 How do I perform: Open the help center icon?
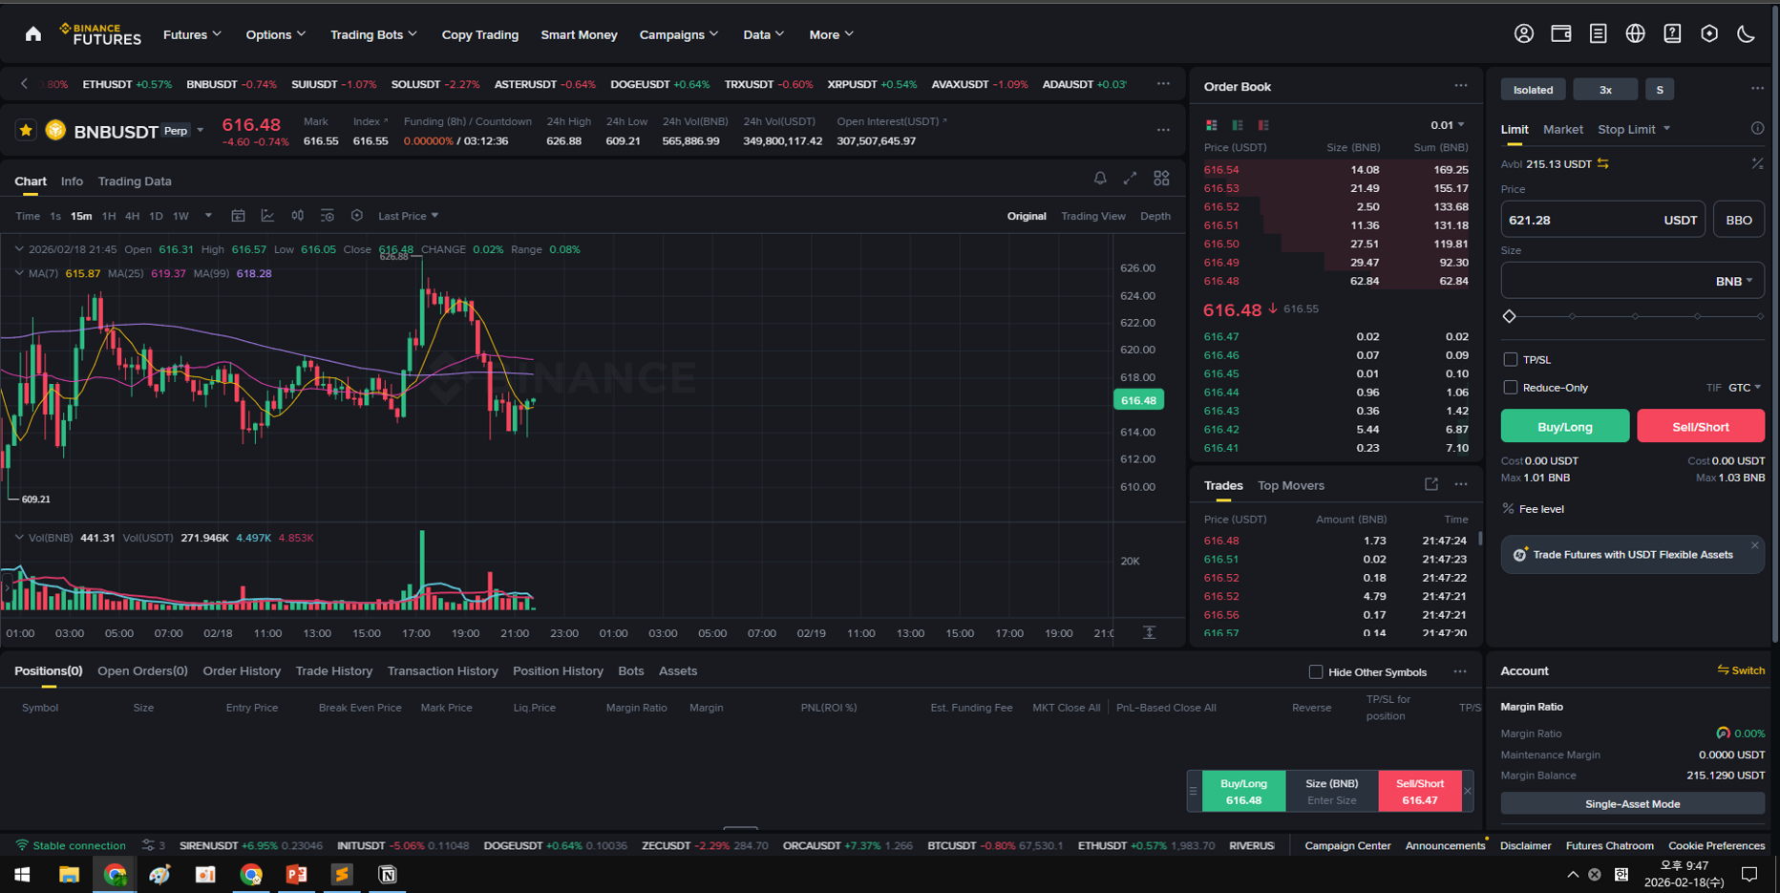click(1672, 33)
